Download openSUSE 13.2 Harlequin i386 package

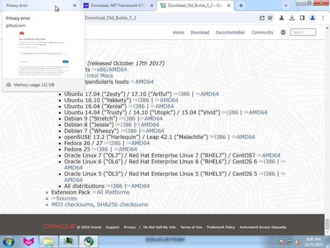click(220, 137)
